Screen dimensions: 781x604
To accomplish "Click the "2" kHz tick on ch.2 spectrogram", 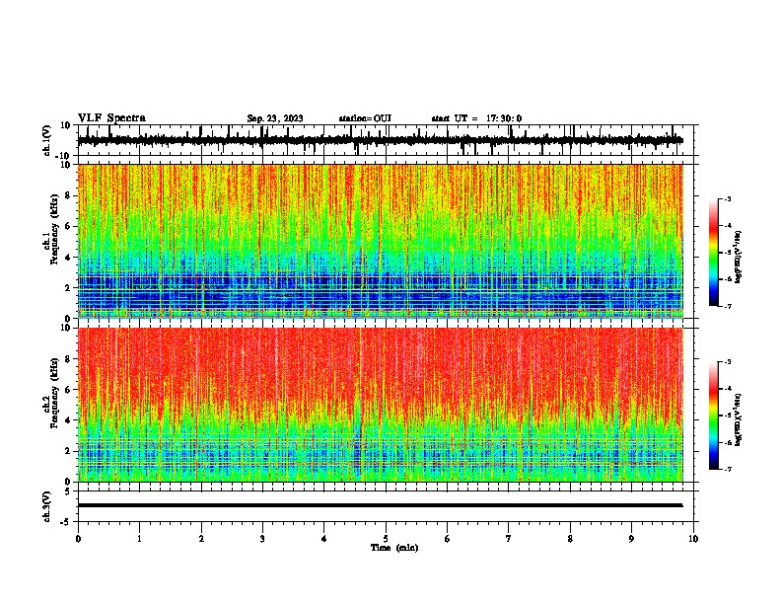I will [68, 451].
